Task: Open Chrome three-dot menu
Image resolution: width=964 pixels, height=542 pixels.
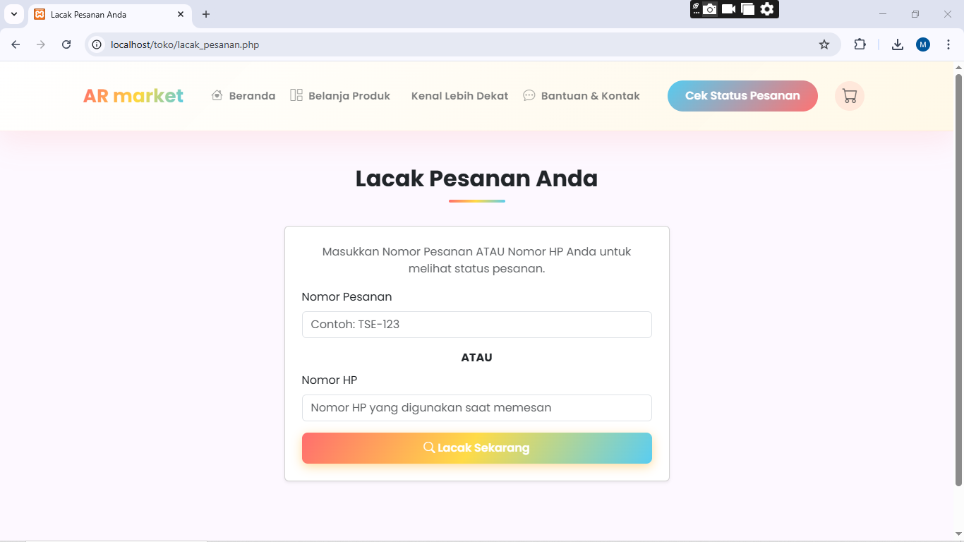Action: click(x=948, y=44)
